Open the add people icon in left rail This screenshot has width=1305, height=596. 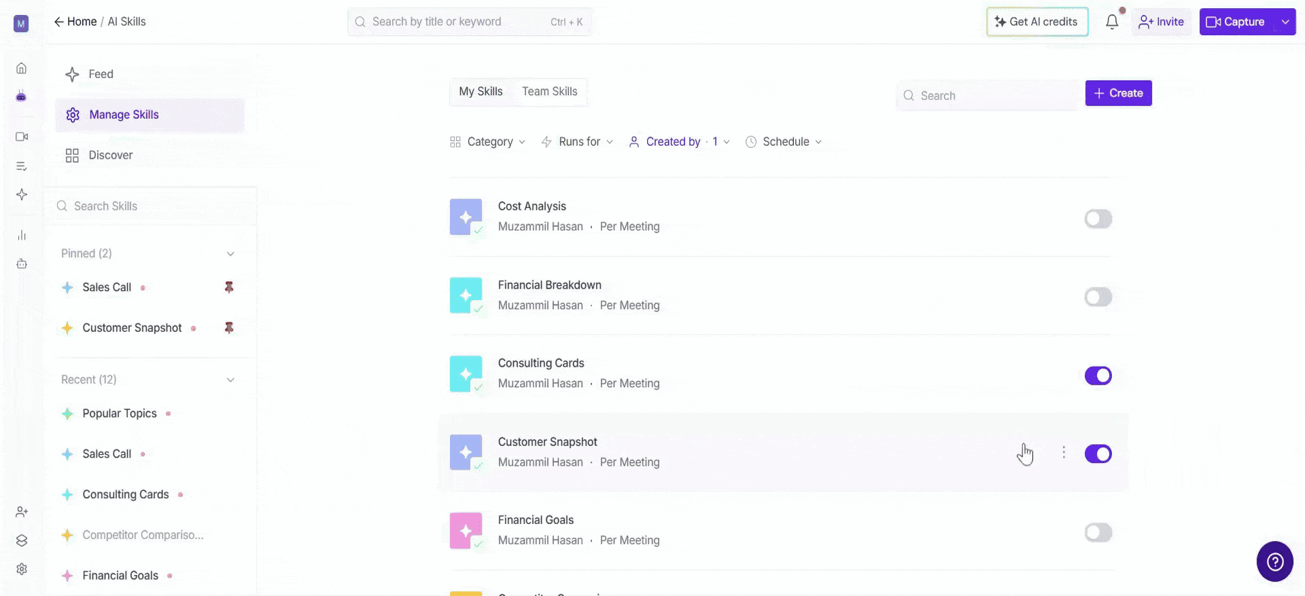click(x=22, y=512)
